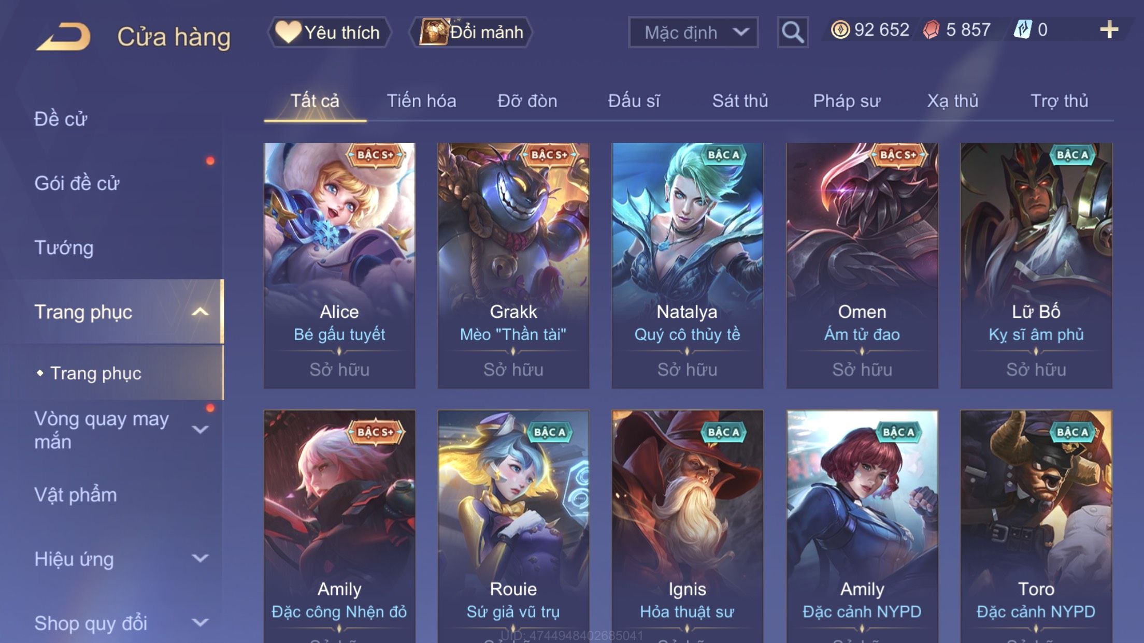Expand the Hiệu ứng sidebar section
This screenshot has height=643, width=1144.
(x=200, y=558)
